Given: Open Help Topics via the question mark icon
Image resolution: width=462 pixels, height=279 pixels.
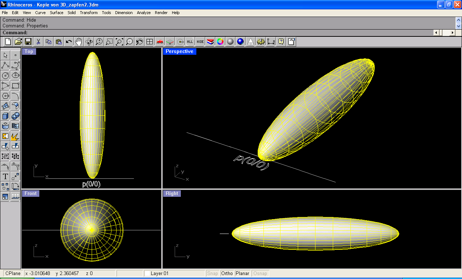Looking at the screenshot, I should (281, 42).
